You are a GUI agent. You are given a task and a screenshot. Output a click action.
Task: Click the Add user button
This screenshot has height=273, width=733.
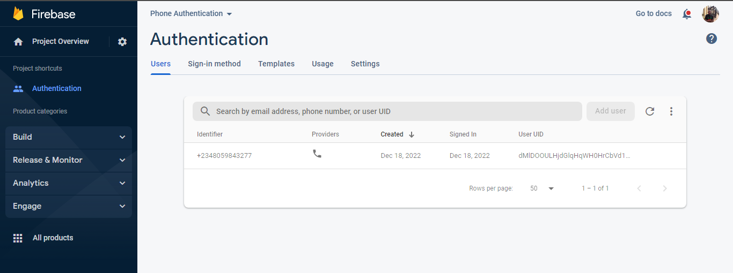pyautogui.click(x=611, y=111)
